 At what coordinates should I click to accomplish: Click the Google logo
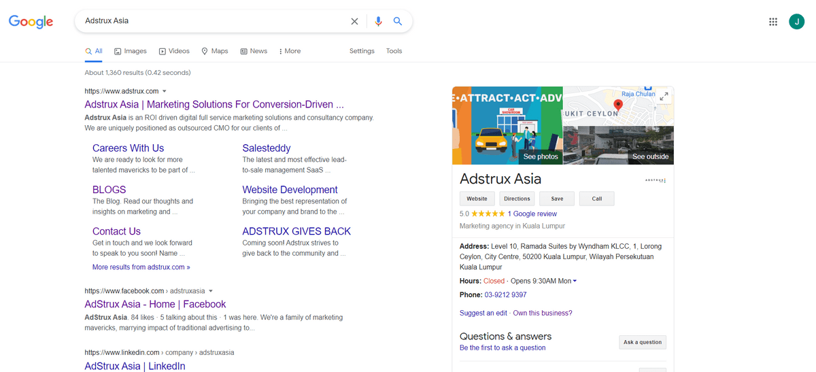[31, 22]
